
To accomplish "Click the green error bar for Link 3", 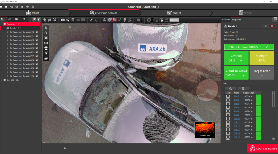I will [259, 104].
